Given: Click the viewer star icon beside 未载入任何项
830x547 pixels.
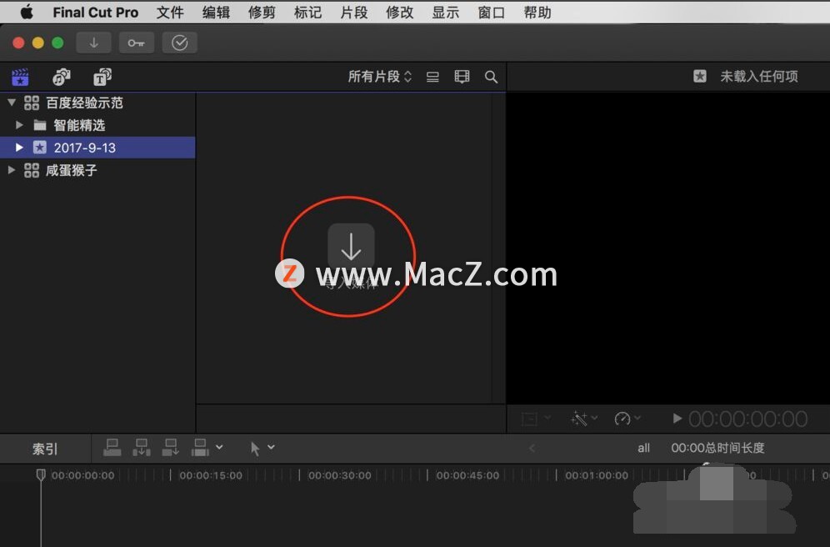Looking at the screenshot, I should (700, 76).
